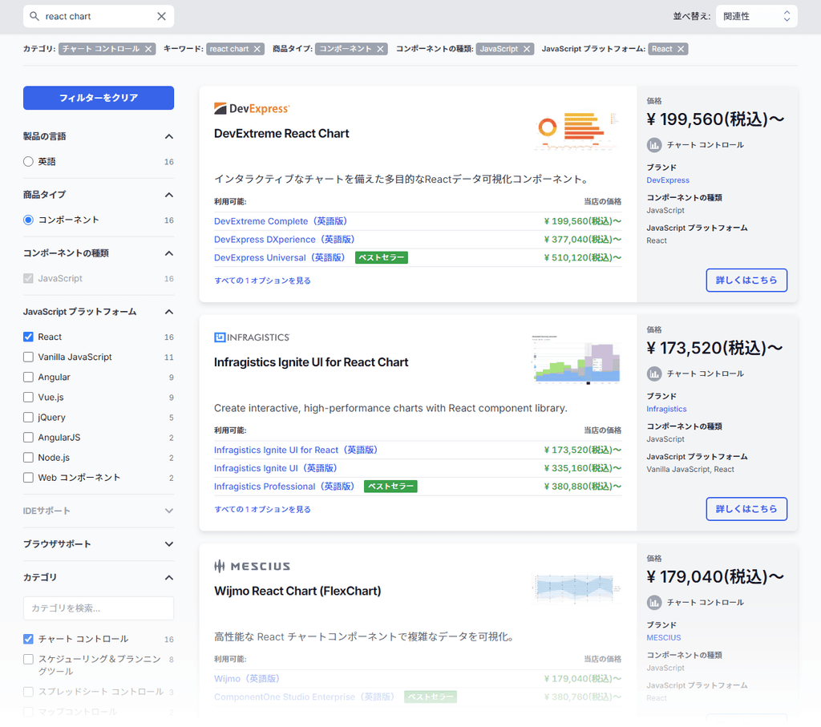The width and height of the screenshot is (821, 727).
Task: Open DevExtreme React Chart thumbnail
Action: point(577,130)
